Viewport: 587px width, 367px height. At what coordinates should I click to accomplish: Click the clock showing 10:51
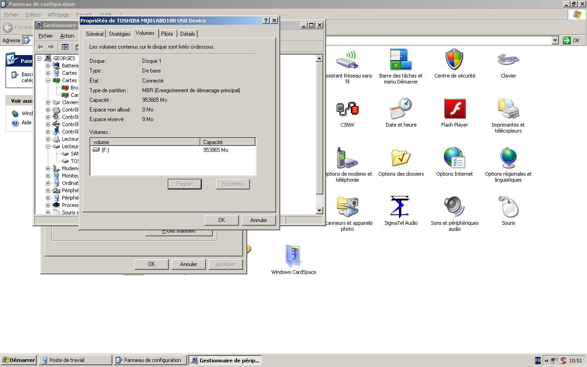coord(576,361)
